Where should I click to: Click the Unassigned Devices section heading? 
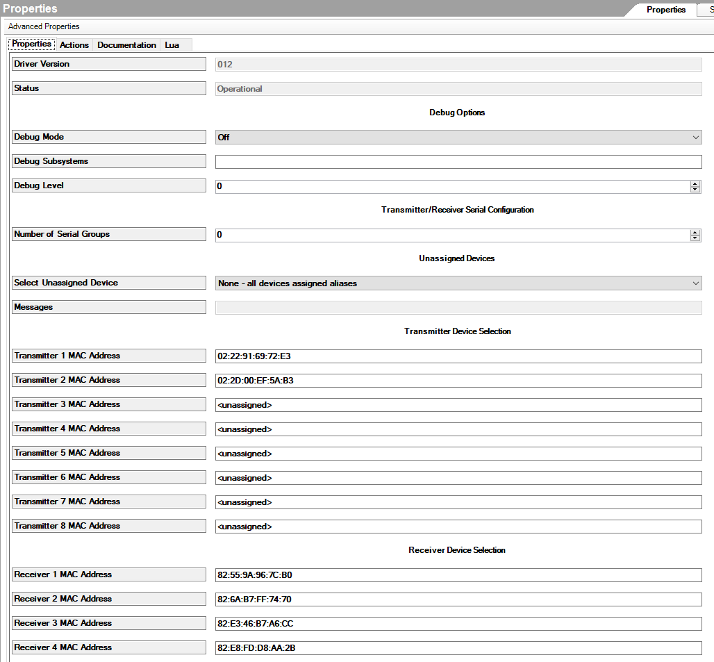(x=457, y=258)
